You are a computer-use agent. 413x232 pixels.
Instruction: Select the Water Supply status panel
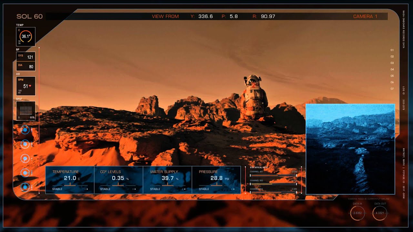[x=167, y=180]
